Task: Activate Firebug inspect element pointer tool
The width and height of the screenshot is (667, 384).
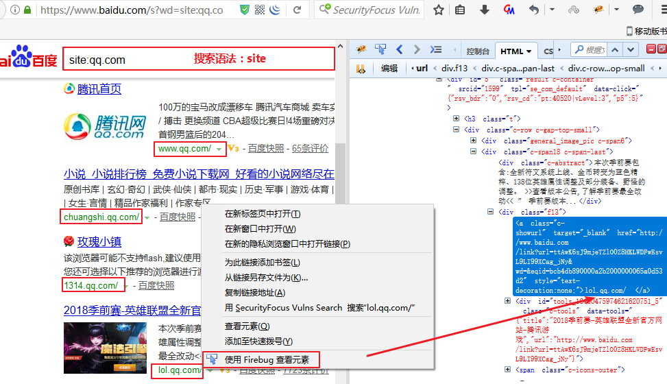Action: coord(380,49)
